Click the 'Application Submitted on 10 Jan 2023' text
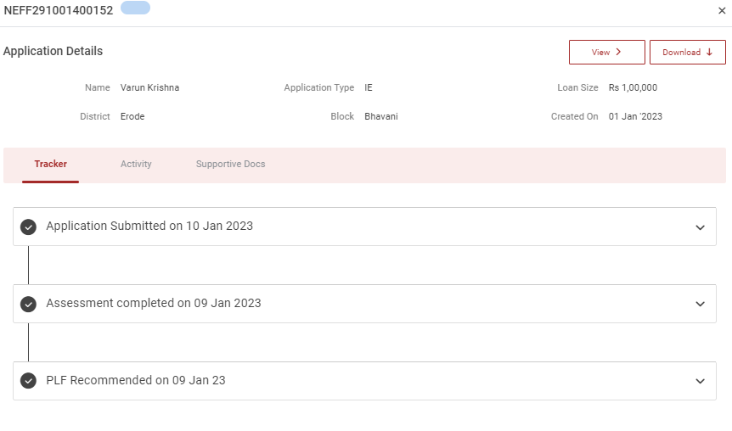The height and width of the screenshot is (431, 732). (149, 227)
